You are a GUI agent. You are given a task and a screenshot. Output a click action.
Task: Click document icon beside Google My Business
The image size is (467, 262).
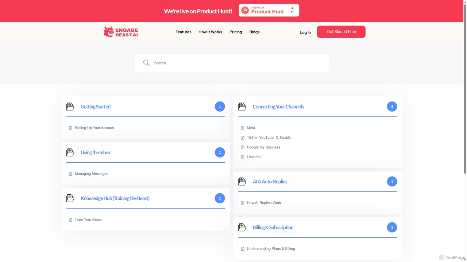pyautogui.click(x=243, y=147)
